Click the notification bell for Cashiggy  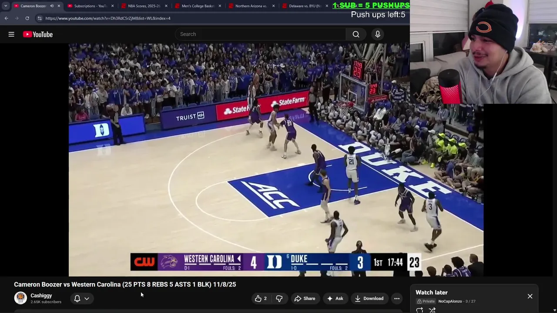[x=77, y=299]
